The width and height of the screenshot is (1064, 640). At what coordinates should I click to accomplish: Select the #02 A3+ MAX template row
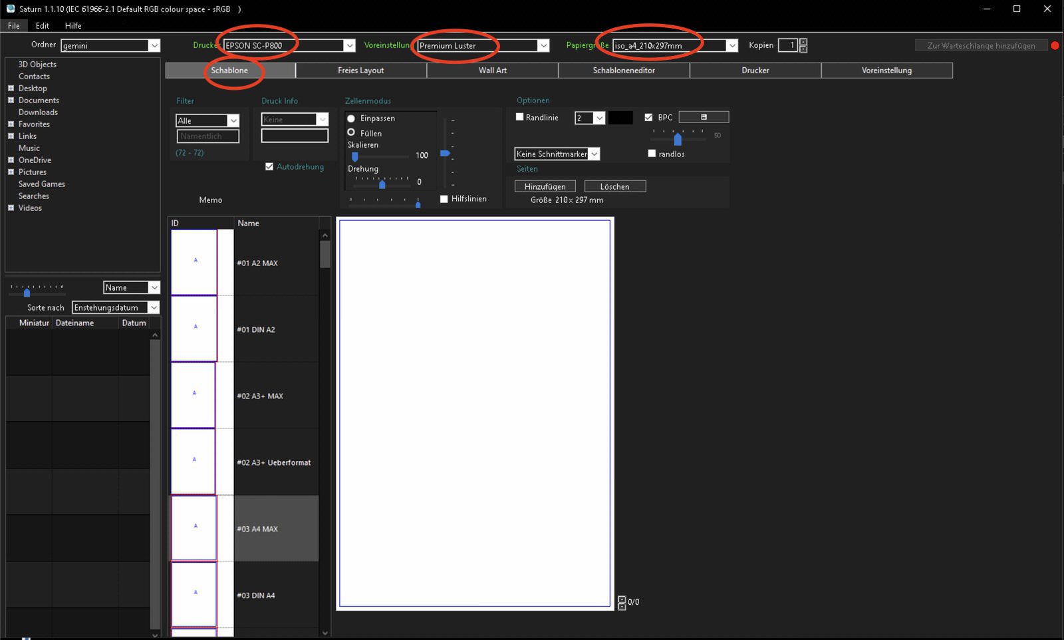[x=244, y=396]
